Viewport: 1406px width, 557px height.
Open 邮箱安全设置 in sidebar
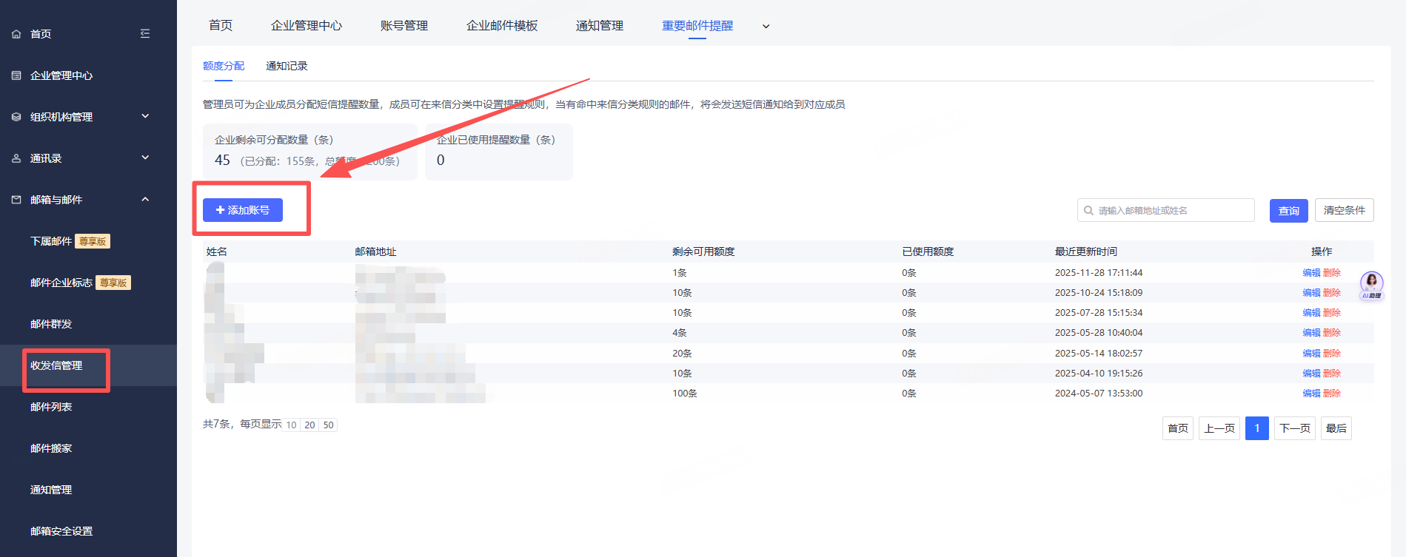[61, 531]
